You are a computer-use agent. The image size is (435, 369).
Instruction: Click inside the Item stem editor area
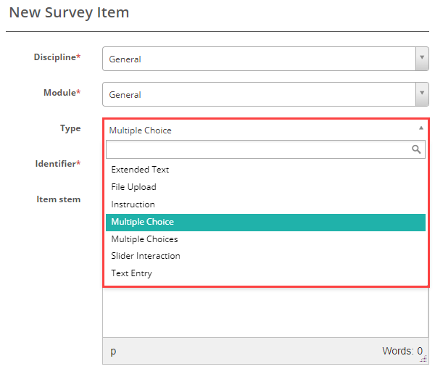(x=265, y=313)
